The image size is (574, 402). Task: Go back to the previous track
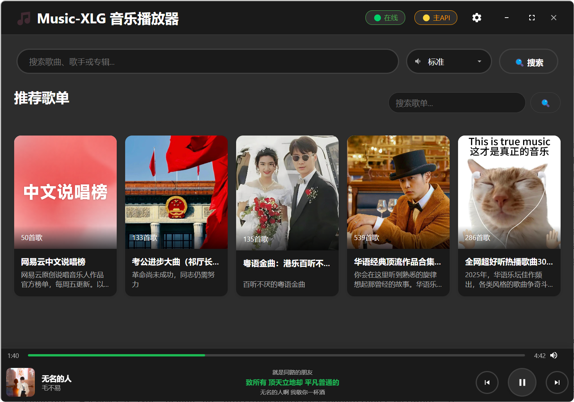tap(487, 382)
